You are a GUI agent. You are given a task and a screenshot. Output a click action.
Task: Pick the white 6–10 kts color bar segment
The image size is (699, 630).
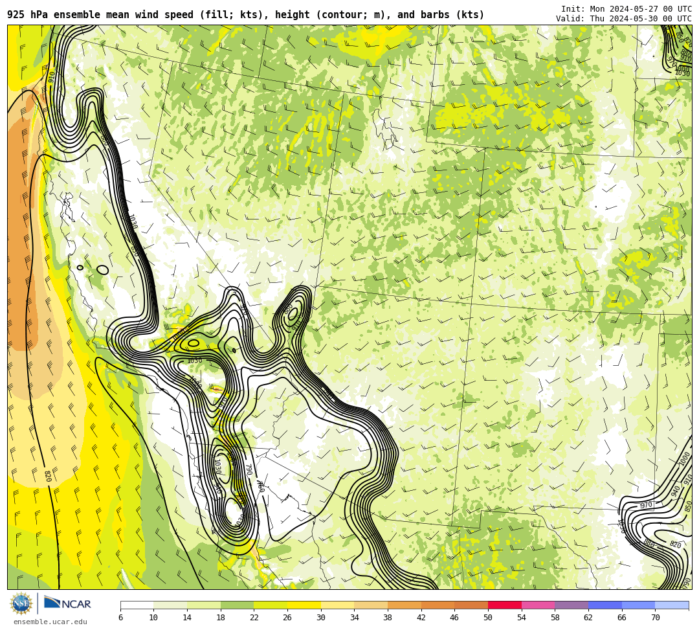click(x=137, y=605)
